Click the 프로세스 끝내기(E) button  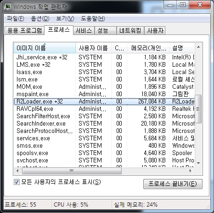(173, 184)
